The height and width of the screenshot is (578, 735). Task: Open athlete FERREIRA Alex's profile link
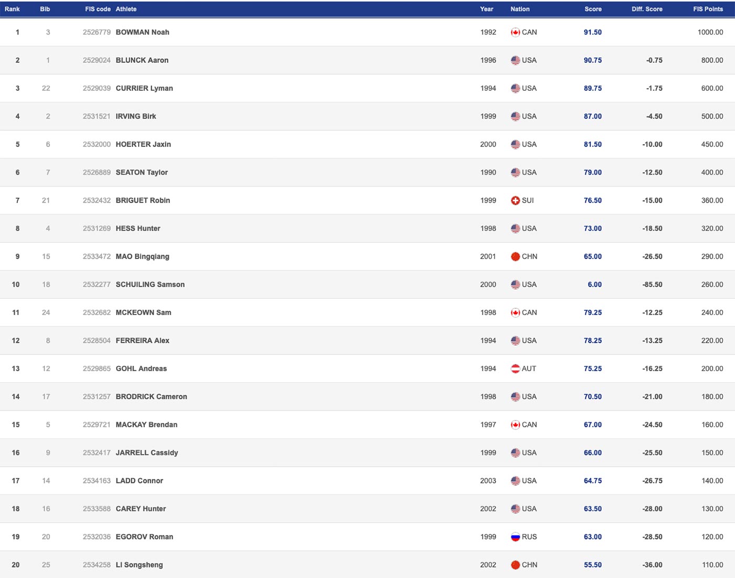142,341
